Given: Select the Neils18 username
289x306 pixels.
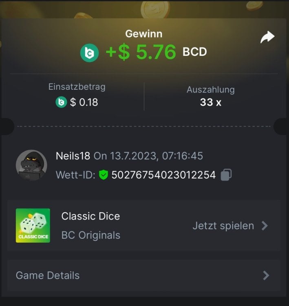Looking at the screenshot, I should point(73,156).
